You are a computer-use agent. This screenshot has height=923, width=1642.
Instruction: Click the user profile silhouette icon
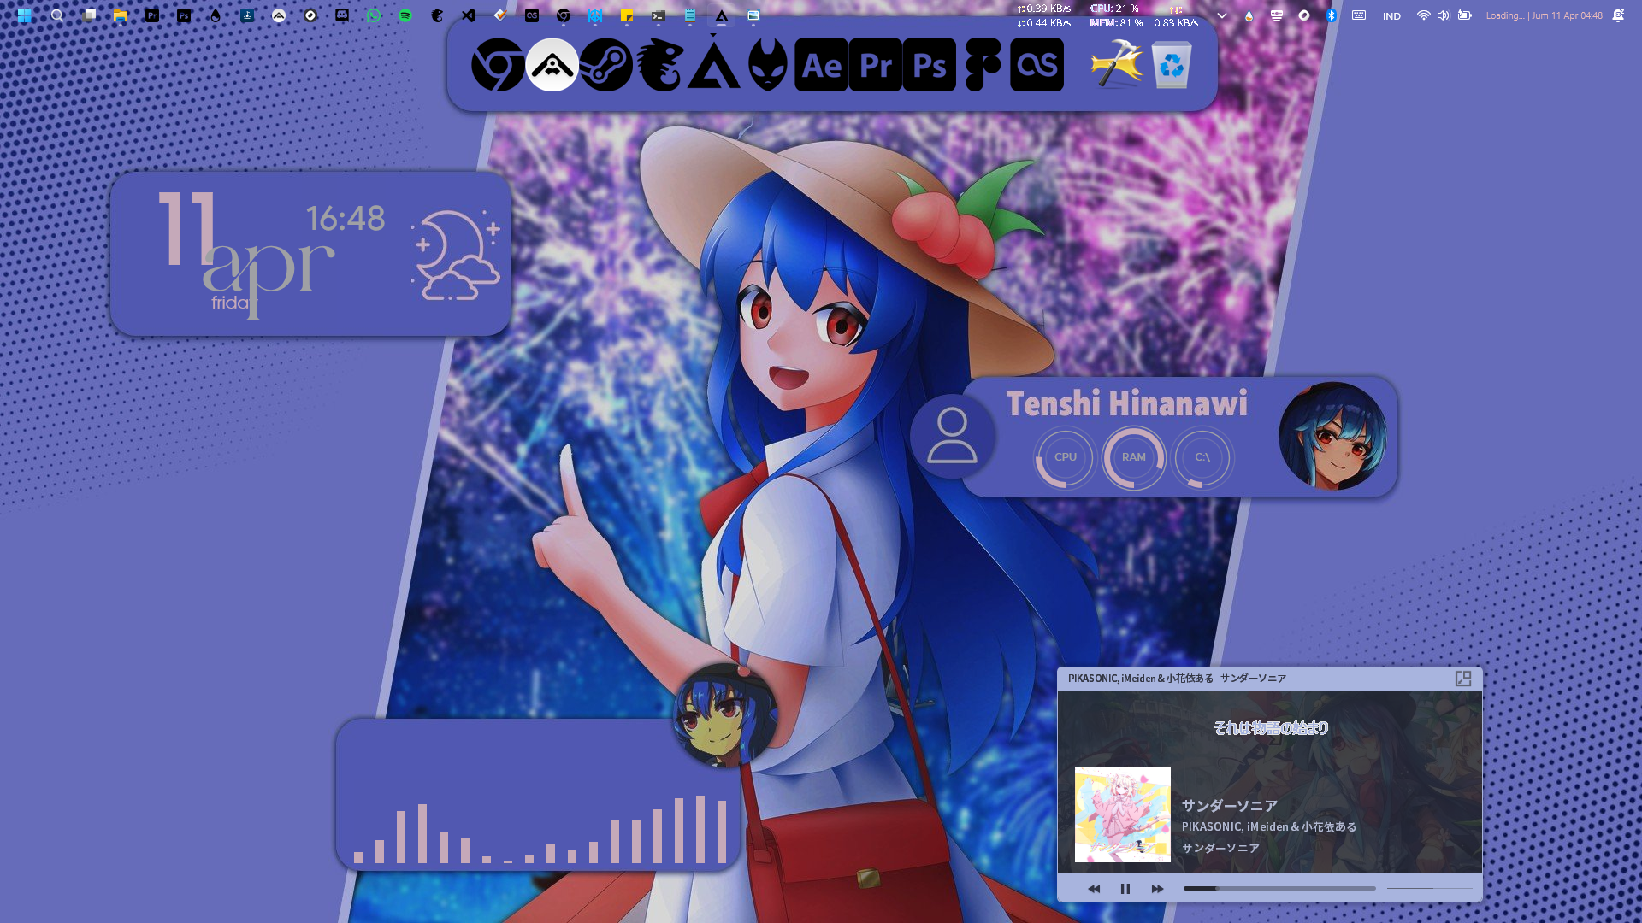coord(952,436)
